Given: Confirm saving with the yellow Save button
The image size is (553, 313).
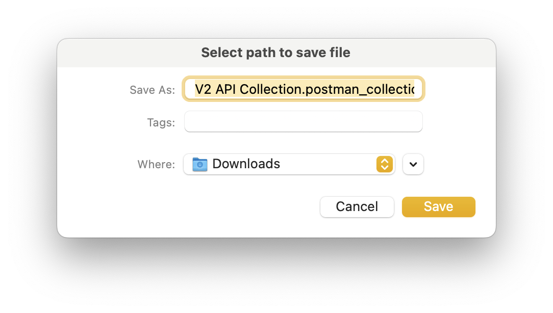Looking at the screenshot, I should [438, 206].
